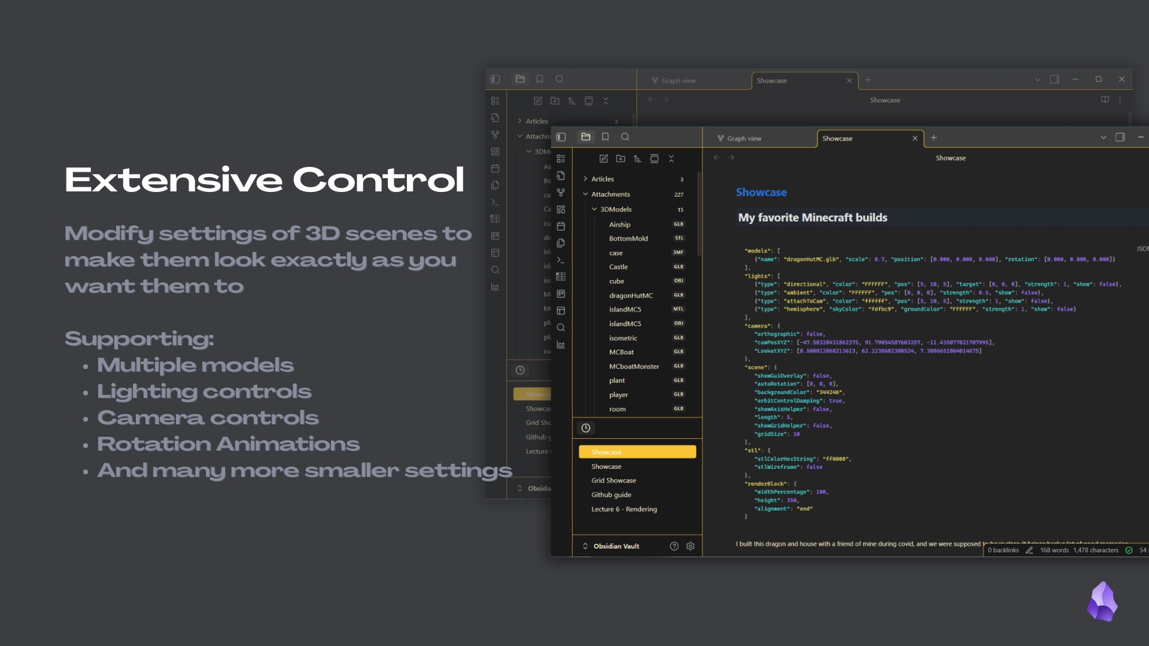Open the files tab in the front window sidebar

586,137
